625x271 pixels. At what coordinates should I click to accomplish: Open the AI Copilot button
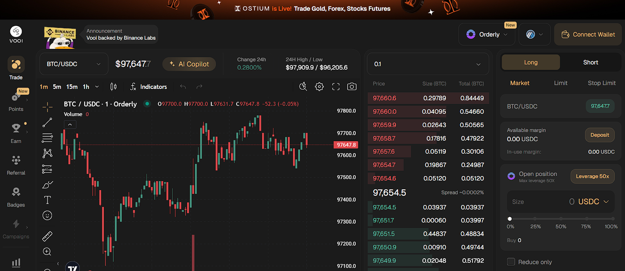[x=189, y=64]
